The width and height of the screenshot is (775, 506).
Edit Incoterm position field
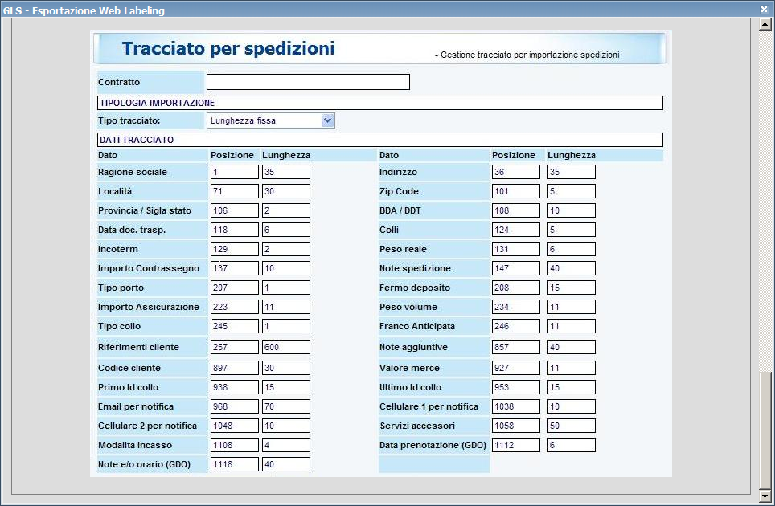pyautogui.click(x=234, y=249)
